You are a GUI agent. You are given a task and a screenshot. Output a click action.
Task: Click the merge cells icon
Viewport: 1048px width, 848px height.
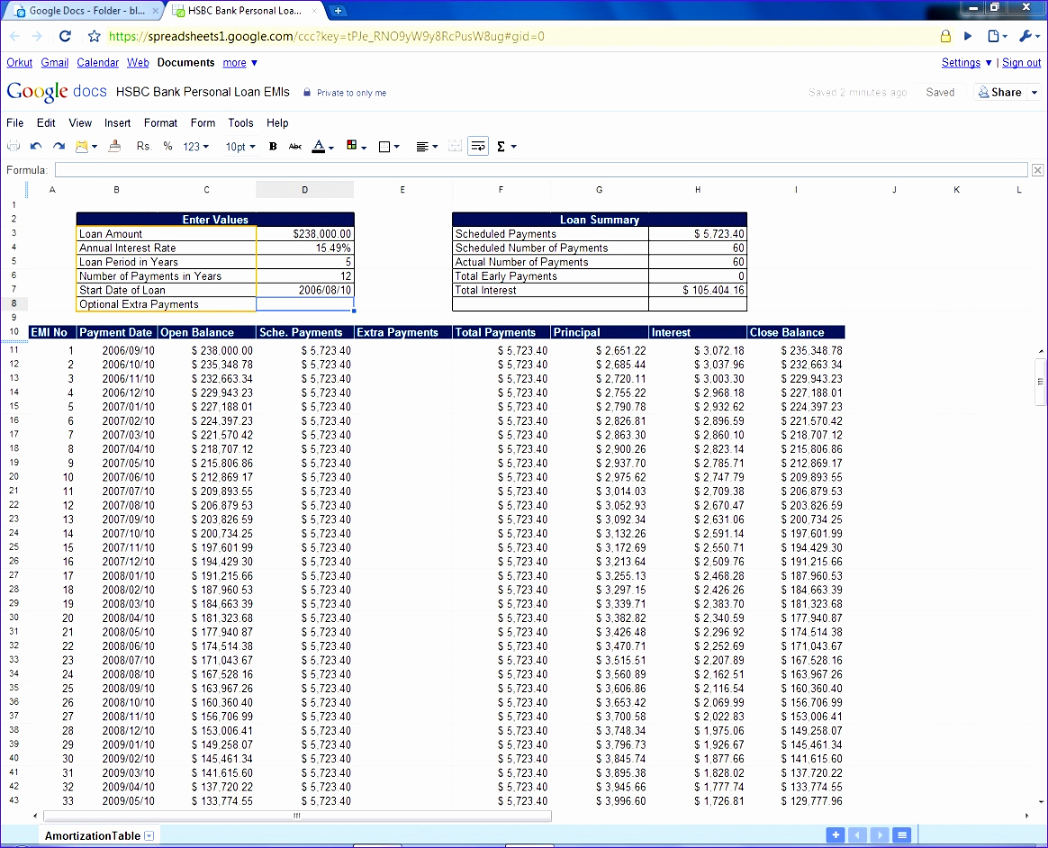pos(456,147)
